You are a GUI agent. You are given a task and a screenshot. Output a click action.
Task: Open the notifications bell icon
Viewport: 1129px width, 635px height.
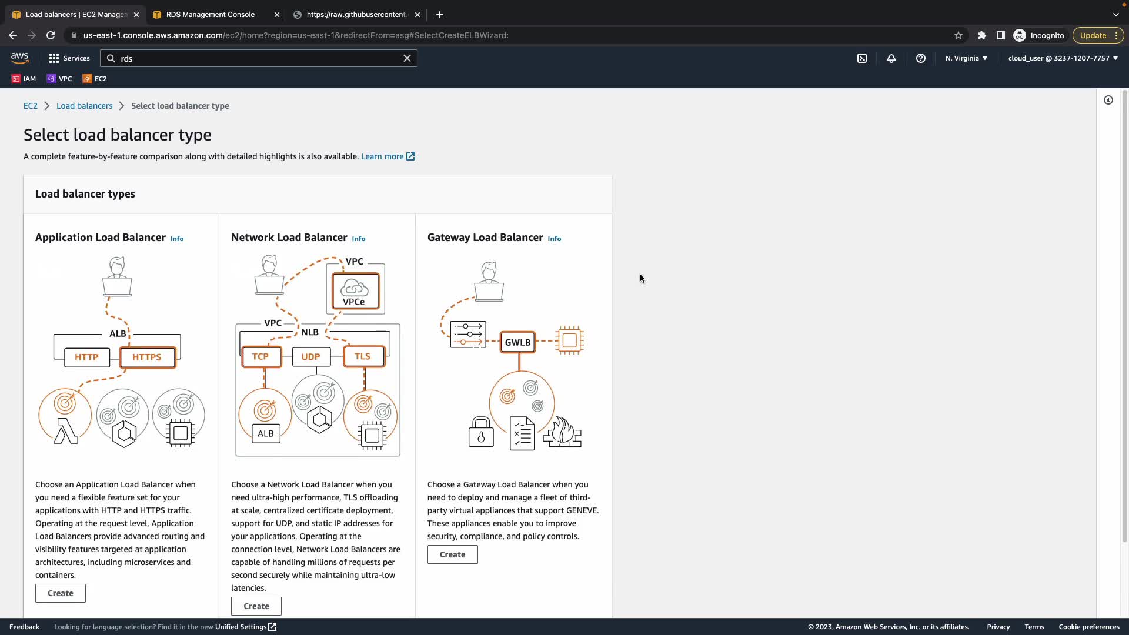pos(891,58)
